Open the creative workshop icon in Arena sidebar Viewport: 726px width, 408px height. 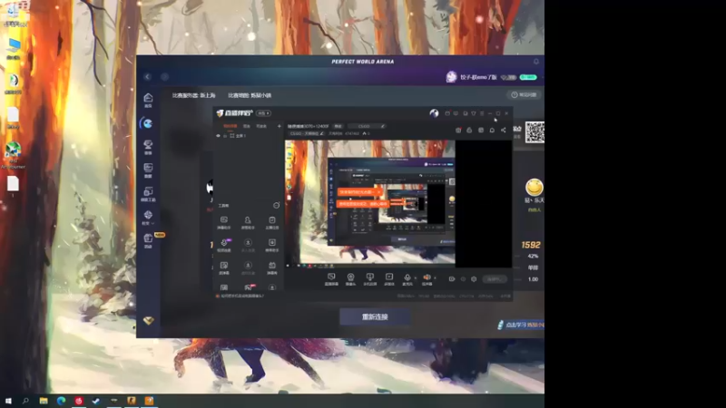[x=148, y=193]
